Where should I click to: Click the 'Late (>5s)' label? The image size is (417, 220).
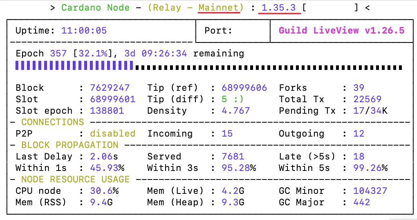click(307, 156)
